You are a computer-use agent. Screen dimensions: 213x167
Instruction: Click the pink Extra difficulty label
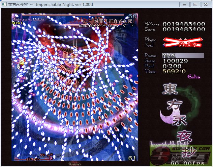(194, 77)
